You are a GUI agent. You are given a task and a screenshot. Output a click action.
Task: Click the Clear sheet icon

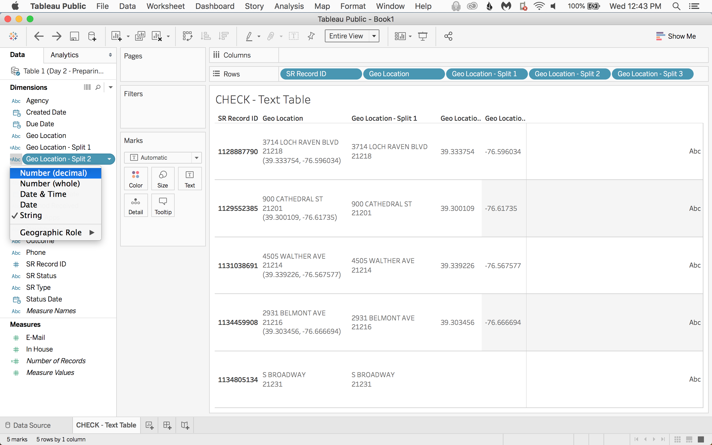click(x=157, y=36)
